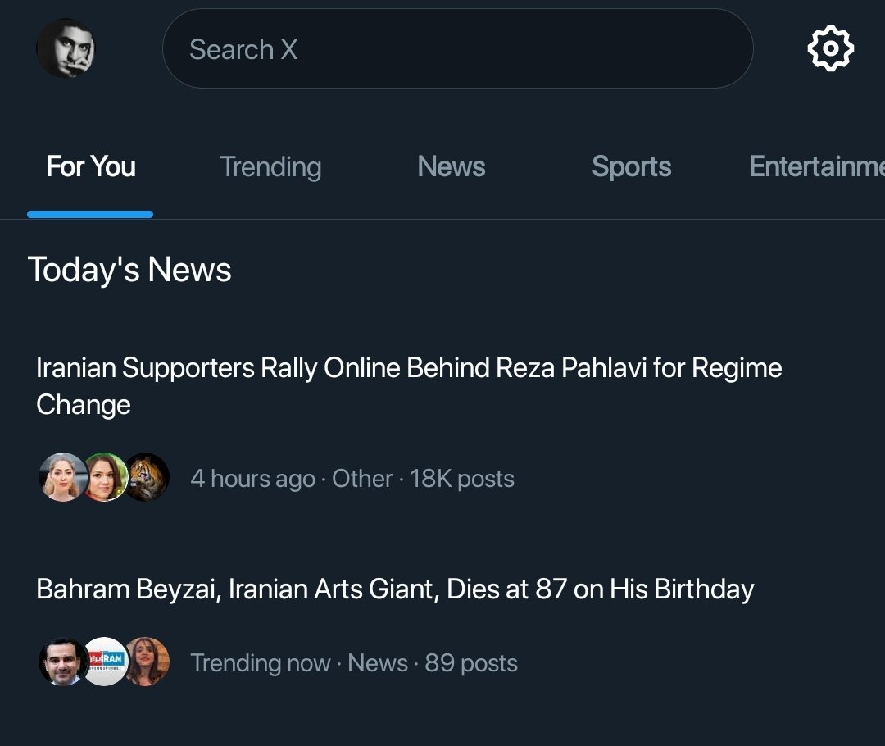Open the Reza Pahlavi regime change headline
The height and width of the screenshot is (746, 885).
click(x=409, y=385)
